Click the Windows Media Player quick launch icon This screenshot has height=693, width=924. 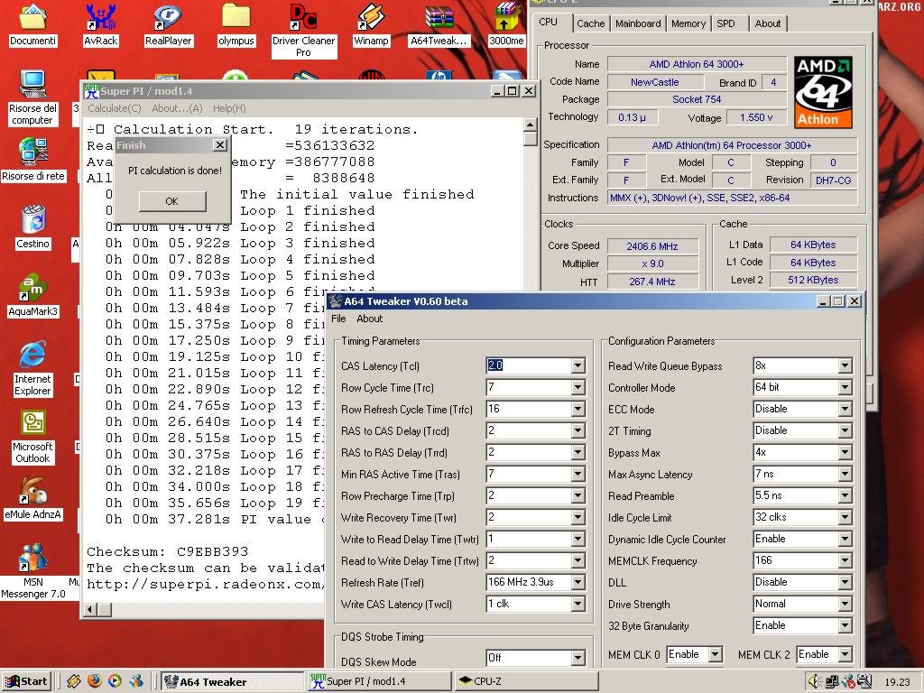(x=115, y=681)
